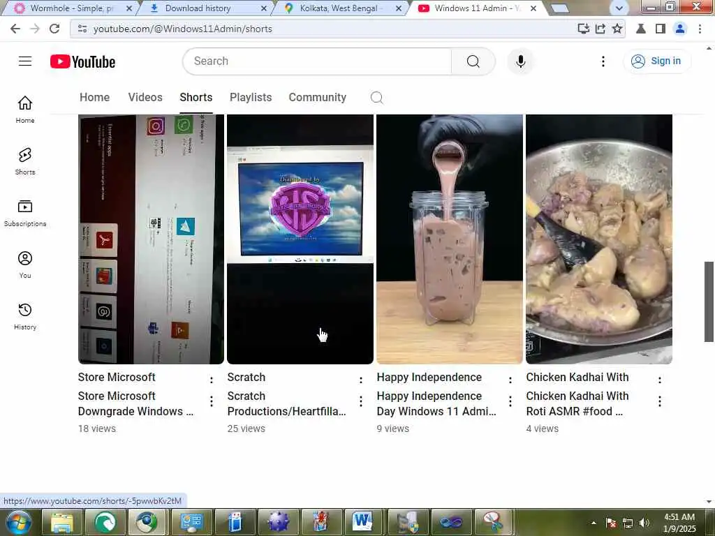Image resolution: width=715 pixels, height=536 pixels.
Task: Open the browser profile avatar
Action: [679, 29]
